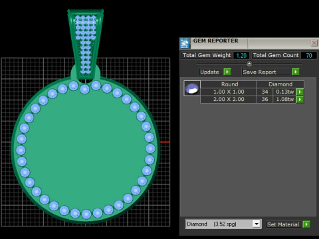The height and width of the screenshot is (239, 319).
Task: Close the Gem Reporter panel
Action: 314,42
